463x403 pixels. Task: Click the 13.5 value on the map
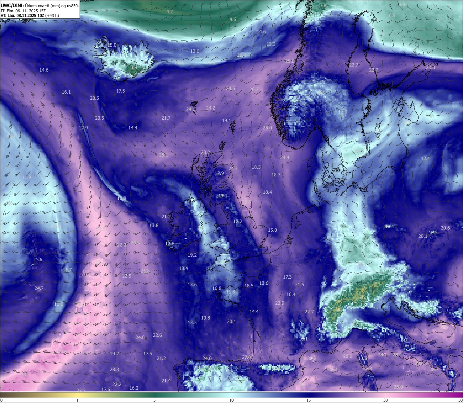pyautogui.click(x=192, y=323)
